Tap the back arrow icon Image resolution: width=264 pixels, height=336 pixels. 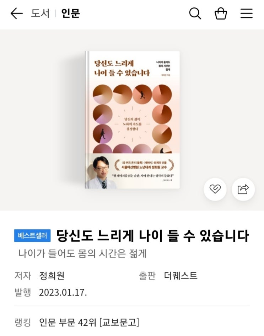pyautogui.click(x=16, y=13)
